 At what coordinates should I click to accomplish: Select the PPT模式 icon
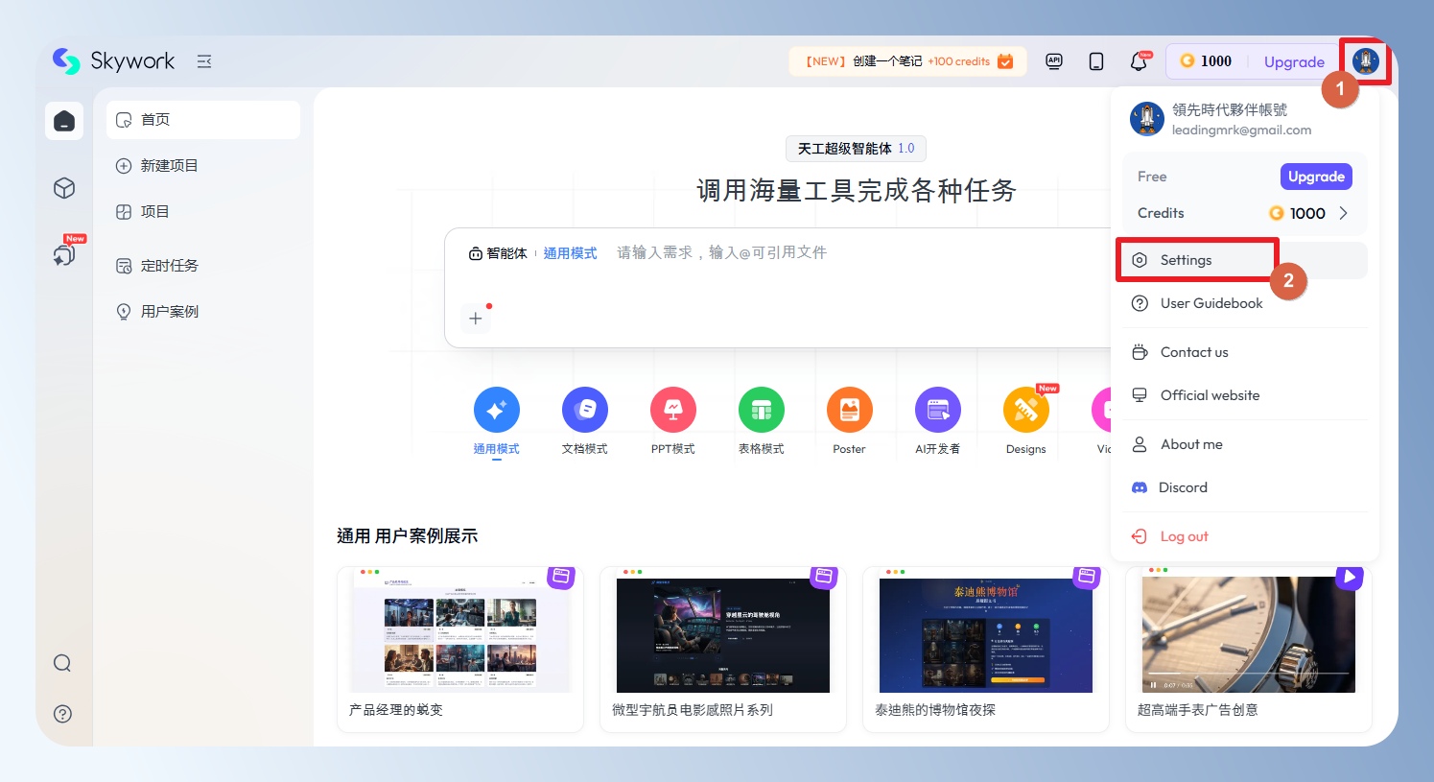[x=672, y=411]
